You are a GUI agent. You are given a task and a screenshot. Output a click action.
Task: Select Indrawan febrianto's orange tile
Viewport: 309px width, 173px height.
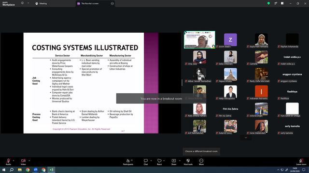tap(261, 91)
